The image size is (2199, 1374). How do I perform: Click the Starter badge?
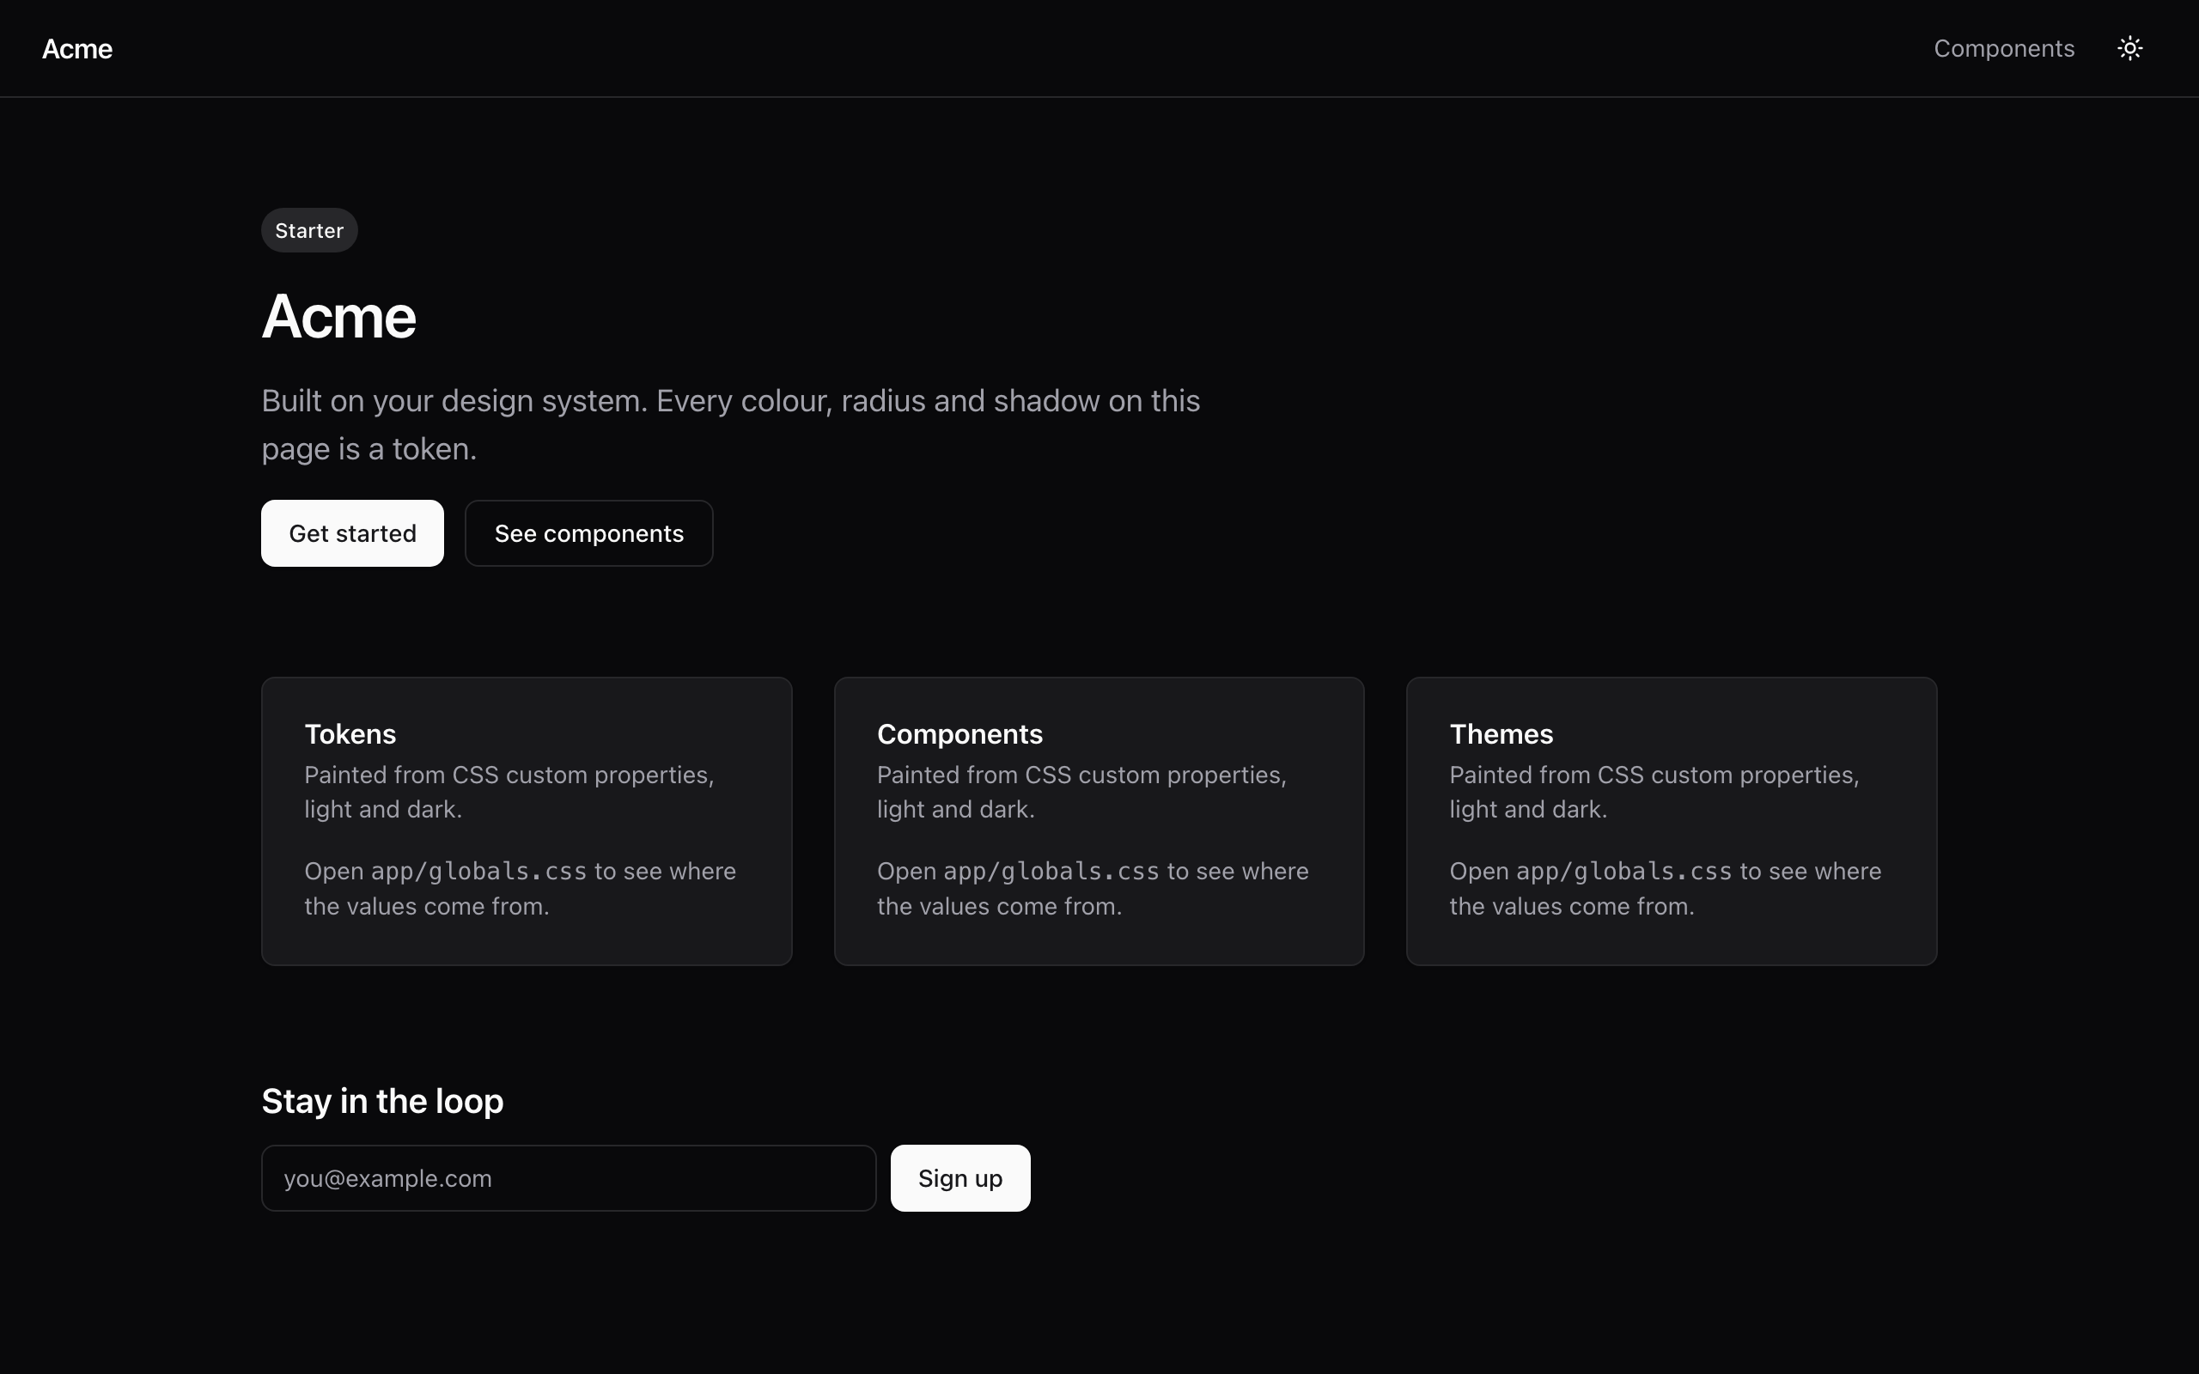click(x=310, y=230)
